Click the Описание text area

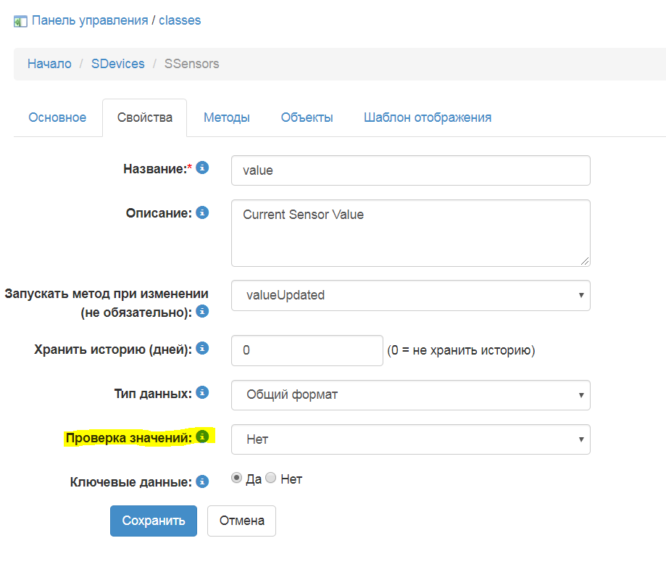click(x=410, y=233)
